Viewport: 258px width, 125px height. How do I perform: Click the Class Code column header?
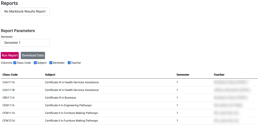pos(10,75)
